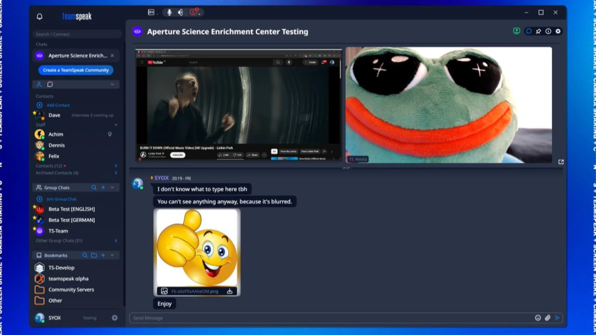Open the chat room settings gear

[558, 31]
